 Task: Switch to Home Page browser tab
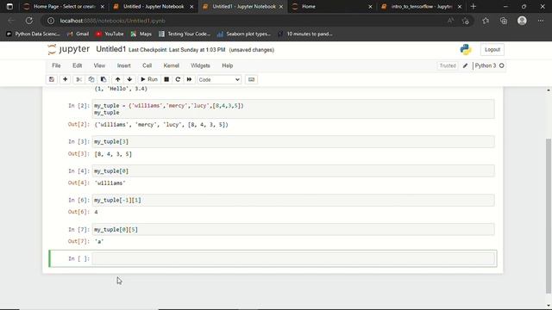[65, 6]
